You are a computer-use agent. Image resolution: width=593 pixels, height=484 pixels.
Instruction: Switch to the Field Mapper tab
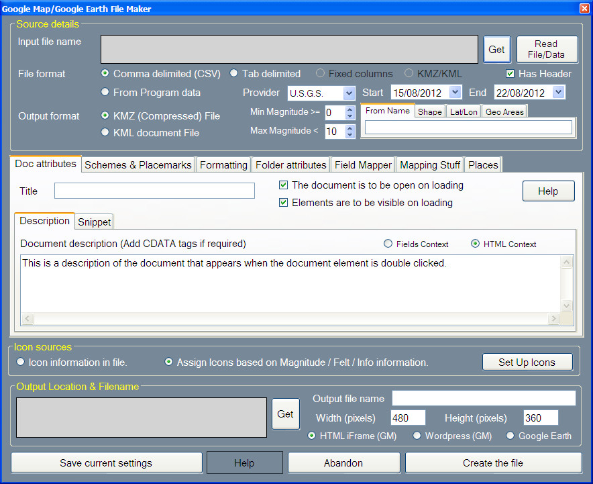pyautogui.click(x=363, y=164)
